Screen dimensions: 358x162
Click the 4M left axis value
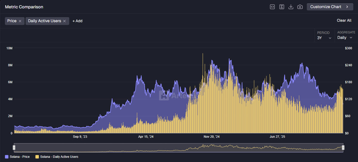[x=10, y=99]
